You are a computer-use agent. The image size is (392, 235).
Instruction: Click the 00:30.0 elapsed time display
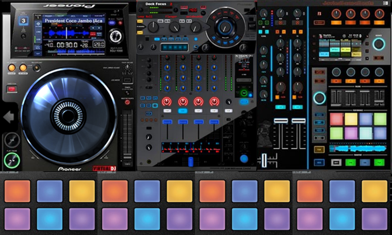[x=67, y=45]
